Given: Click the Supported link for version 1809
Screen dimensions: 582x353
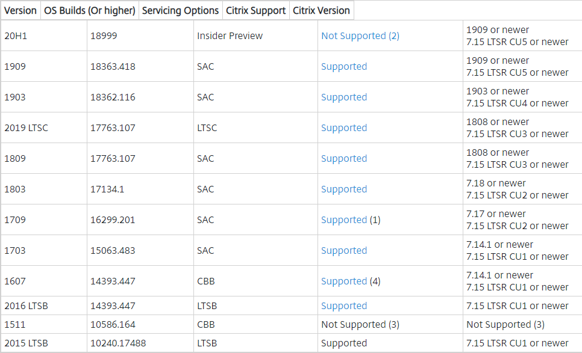Looking at the screenshot, I should click(343, 159).
